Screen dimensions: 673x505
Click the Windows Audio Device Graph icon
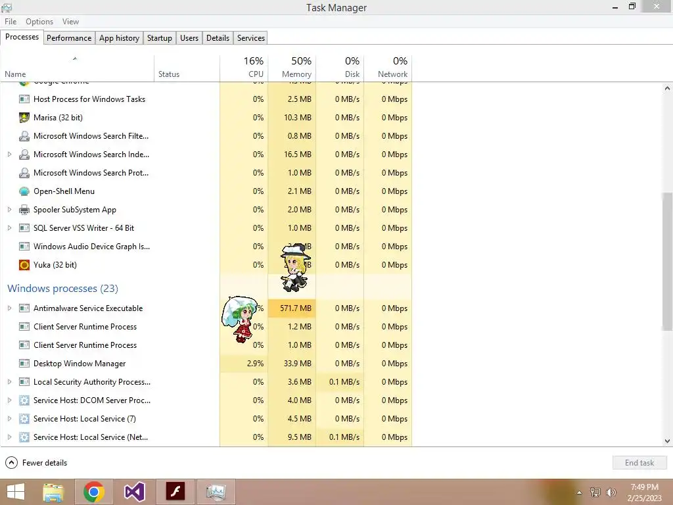pyautogui.click(x=24, y=247)
